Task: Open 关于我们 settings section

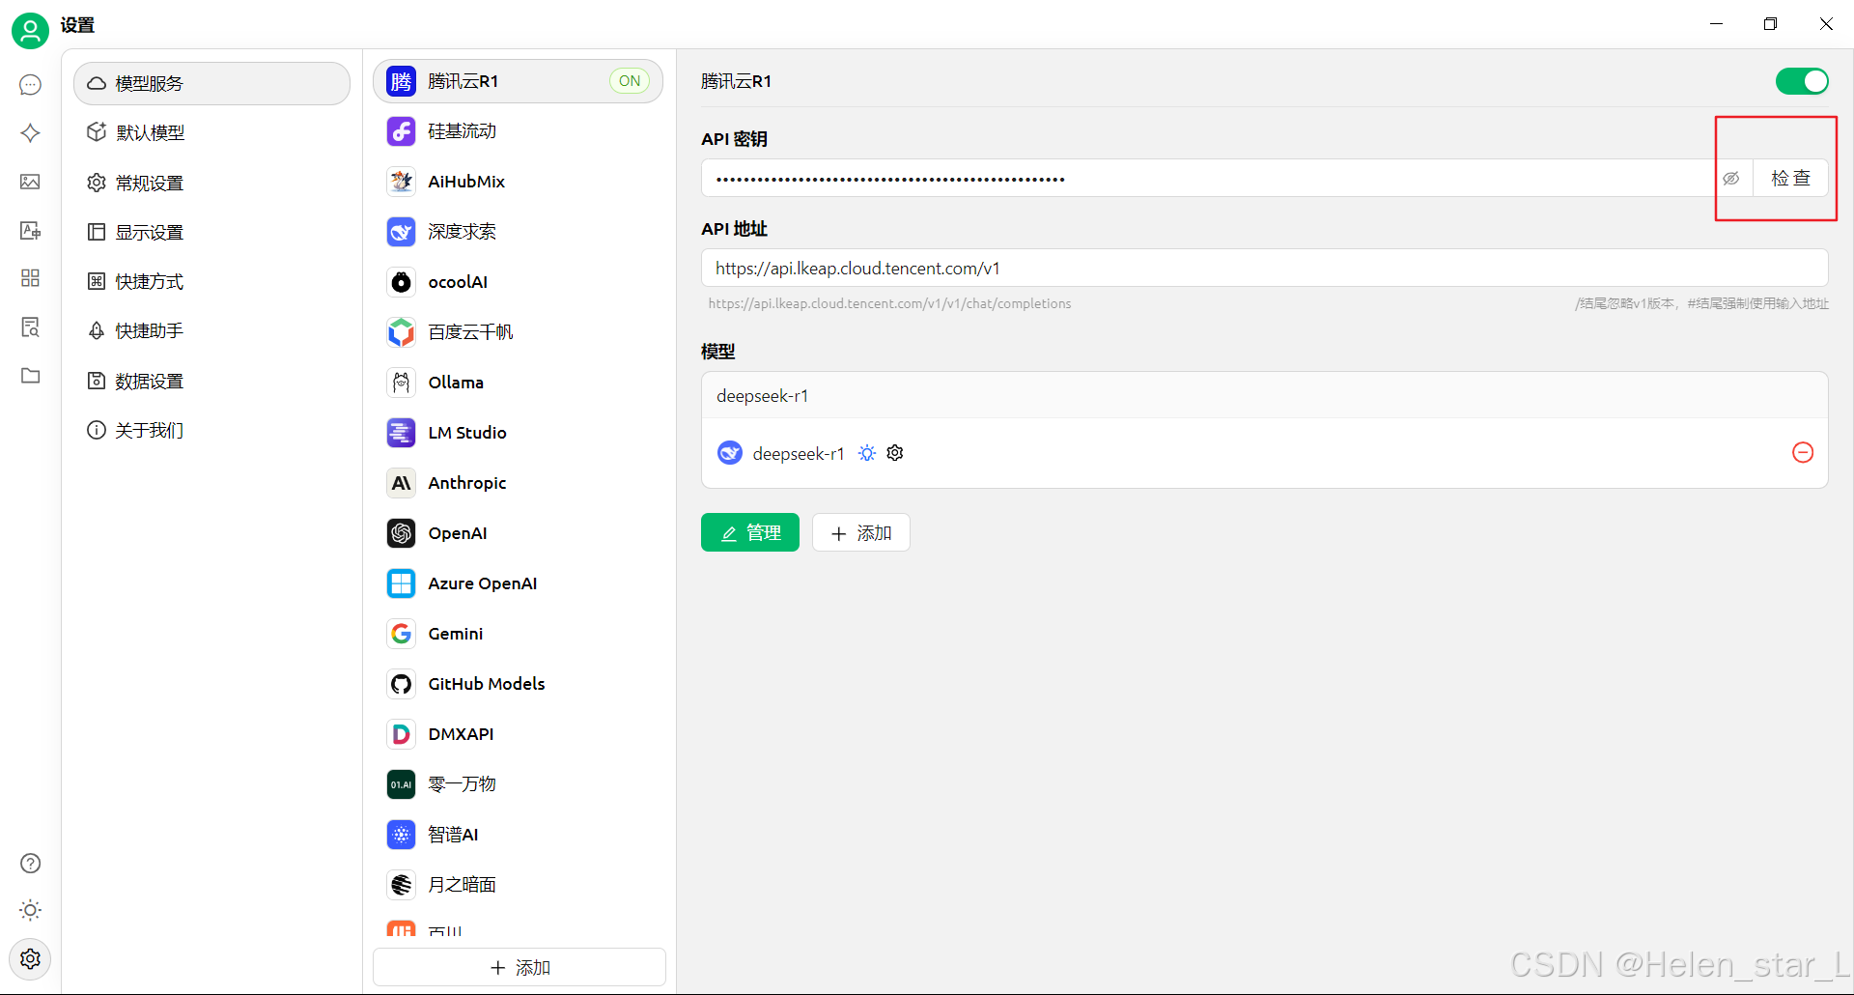Action: tap(211, 430)
